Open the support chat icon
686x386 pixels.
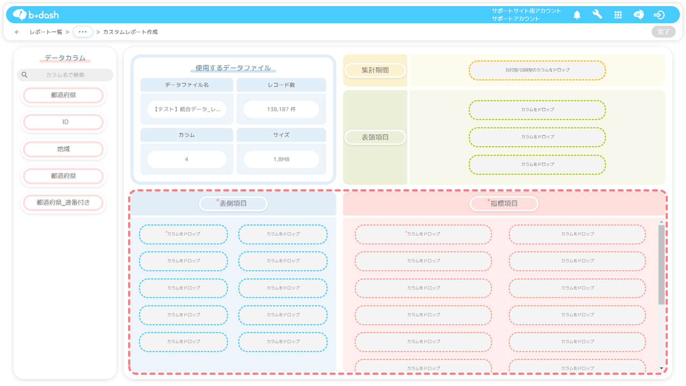tap(638, 15)
